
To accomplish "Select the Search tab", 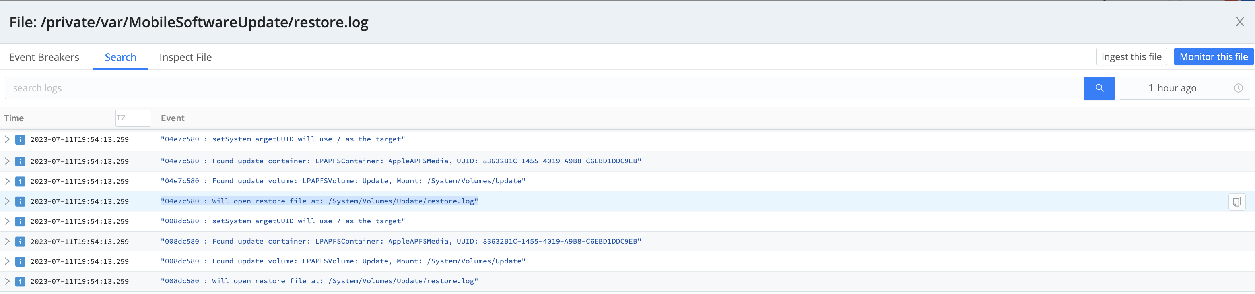I will (x=120, y=58).
